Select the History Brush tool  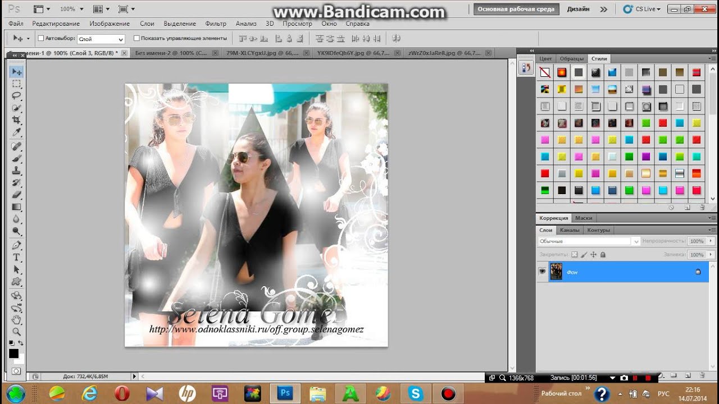click(16, 183)
